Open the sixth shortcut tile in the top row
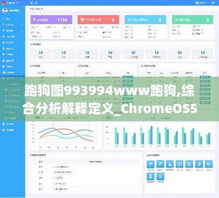 point(199,164)
